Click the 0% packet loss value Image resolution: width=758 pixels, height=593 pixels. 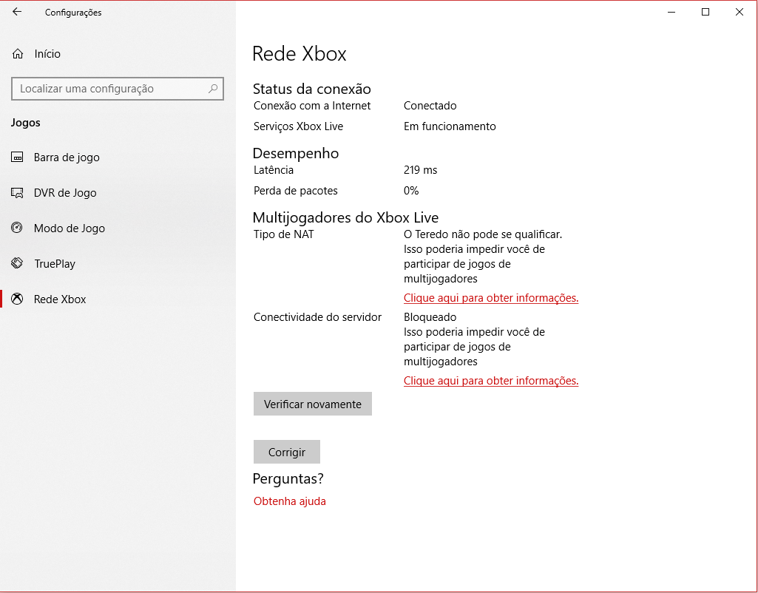point(411,191)
